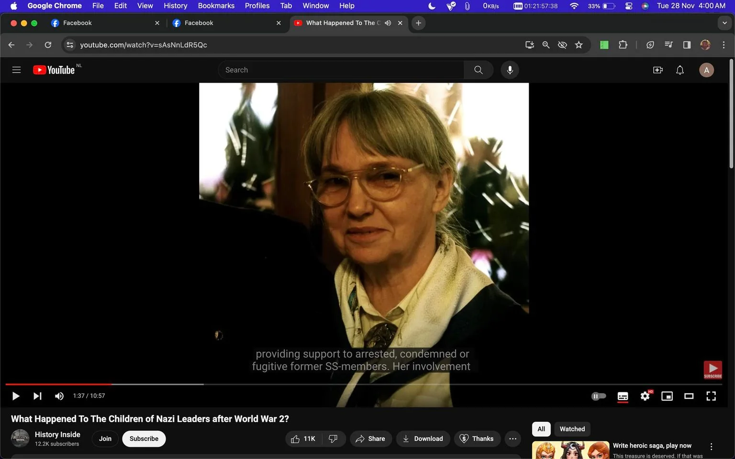Open the heroic saga ad thumbnail
This screenshot has width=735, height=459.
570,450
